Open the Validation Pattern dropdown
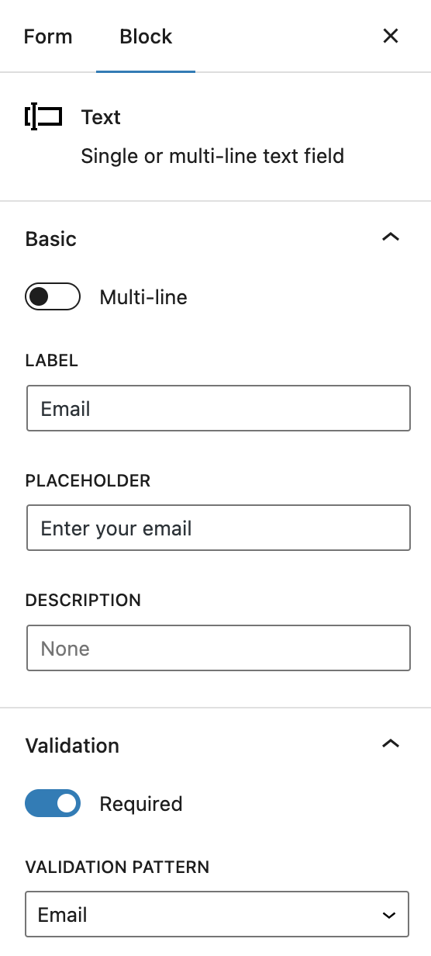This screenshot has height=956, width=431. point(217,915)
